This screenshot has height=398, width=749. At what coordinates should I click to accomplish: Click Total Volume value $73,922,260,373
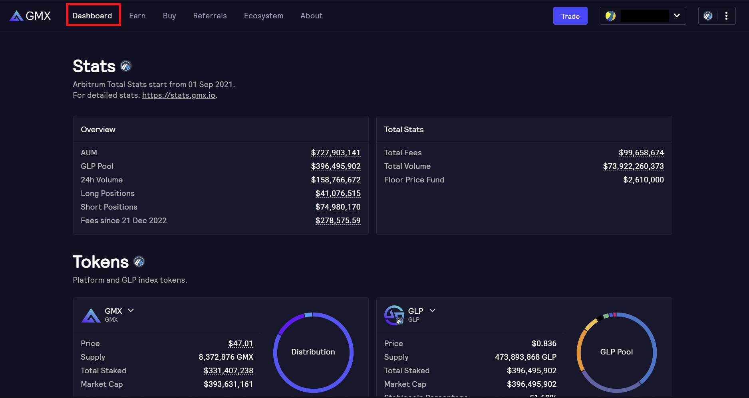point(633,166)
